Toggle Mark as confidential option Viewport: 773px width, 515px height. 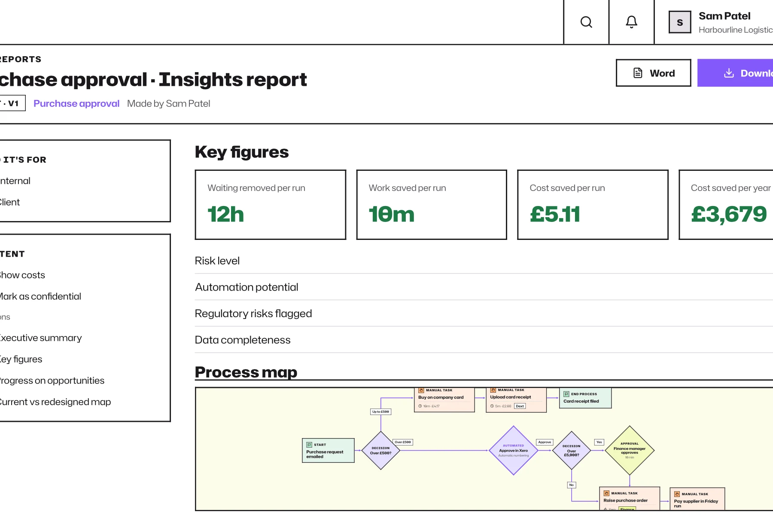40,297
